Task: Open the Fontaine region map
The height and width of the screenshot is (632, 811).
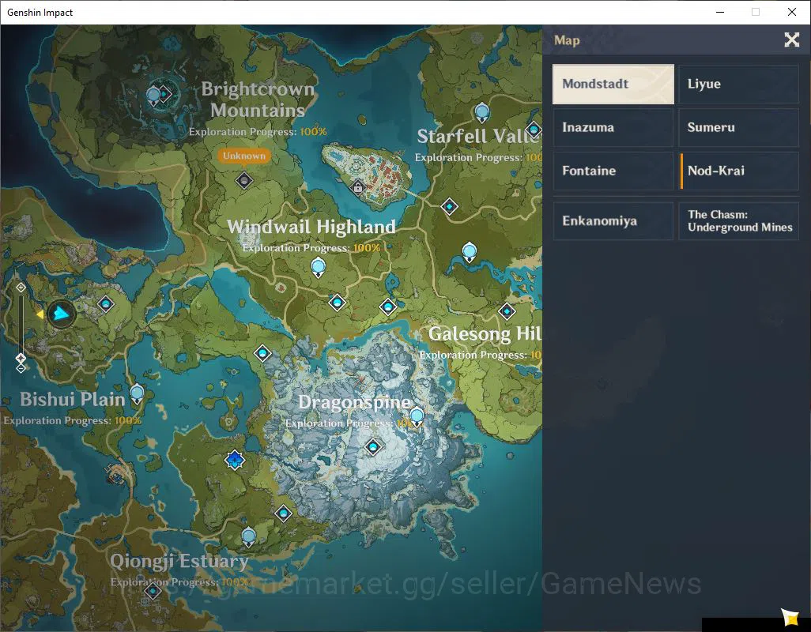Action: point(613,171)
